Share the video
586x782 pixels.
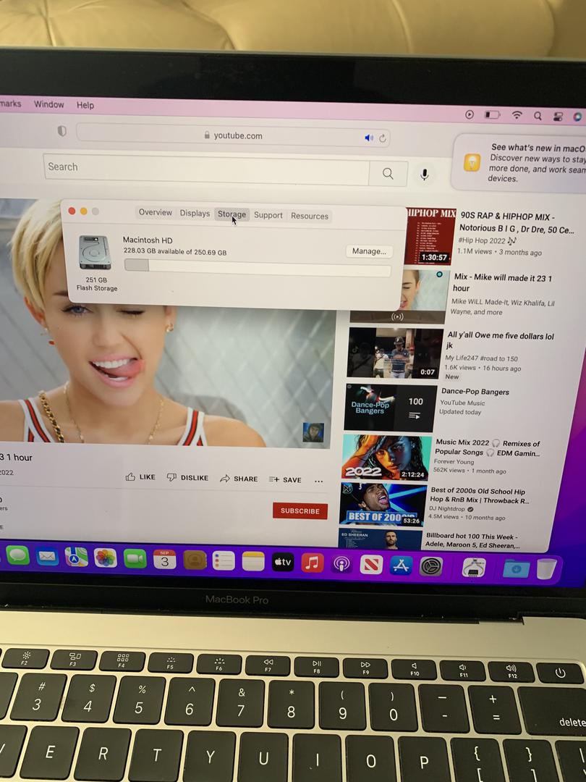click(239, 479)
